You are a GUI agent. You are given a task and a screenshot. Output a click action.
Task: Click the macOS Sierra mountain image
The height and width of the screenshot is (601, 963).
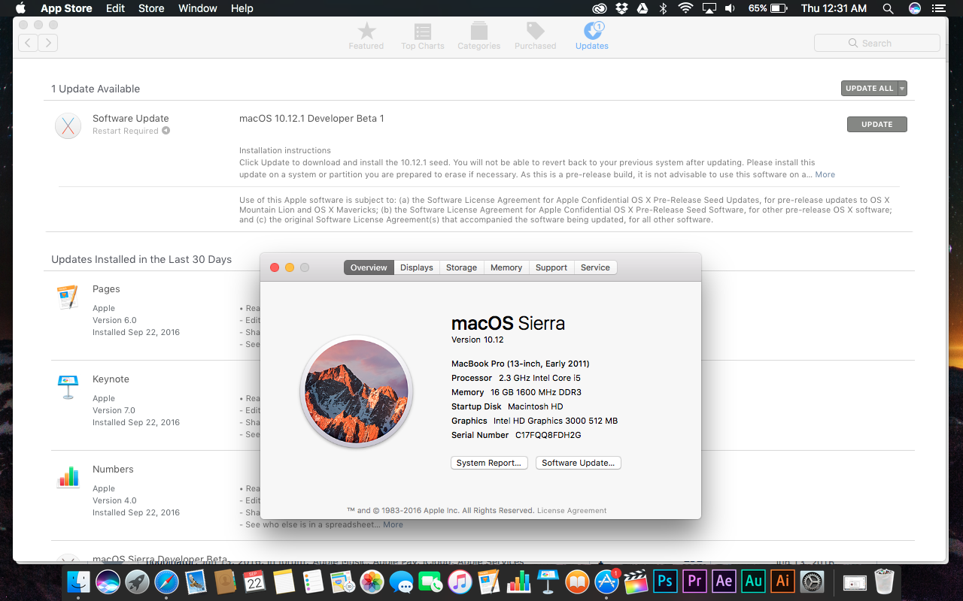357,391
